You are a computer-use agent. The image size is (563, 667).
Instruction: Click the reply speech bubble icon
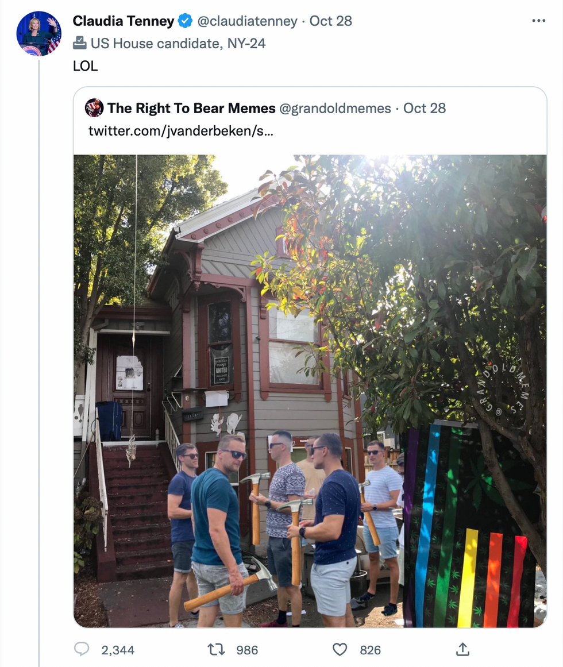click(82, 649)
